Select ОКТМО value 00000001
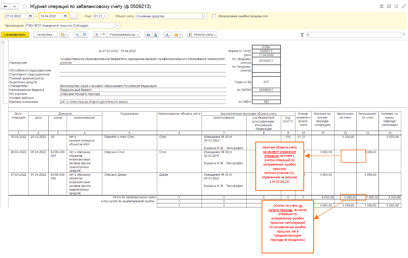The image size is (408, 258). [x=266, y=90]
